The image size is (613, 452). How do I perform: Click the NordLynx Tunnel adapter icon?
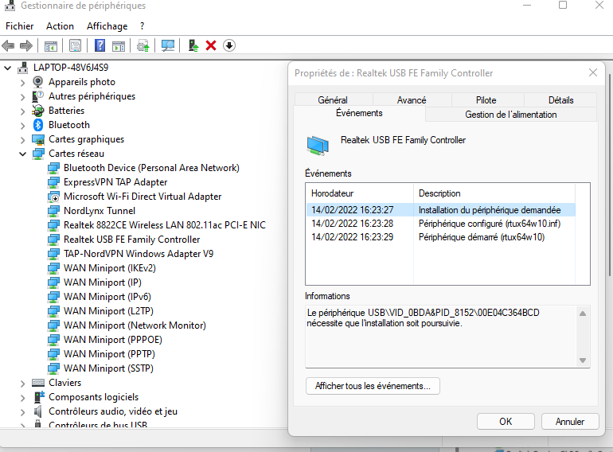coord(53,211)
